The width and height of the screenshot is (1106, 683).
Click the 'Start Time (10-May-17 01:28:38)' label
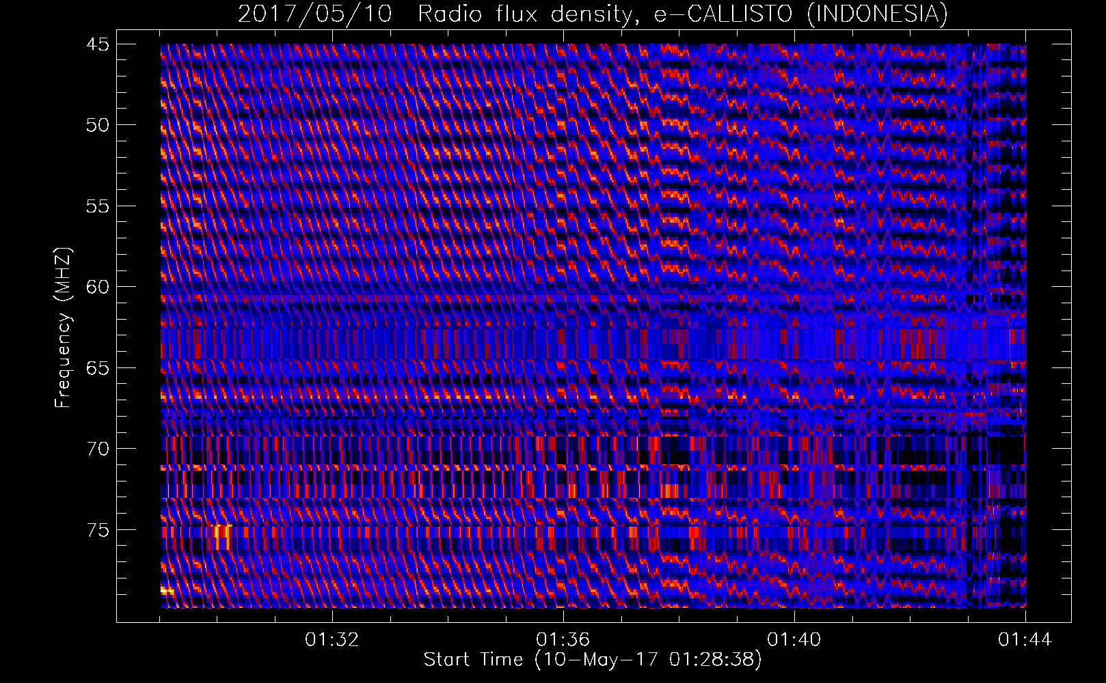click(x=592, y=660)
